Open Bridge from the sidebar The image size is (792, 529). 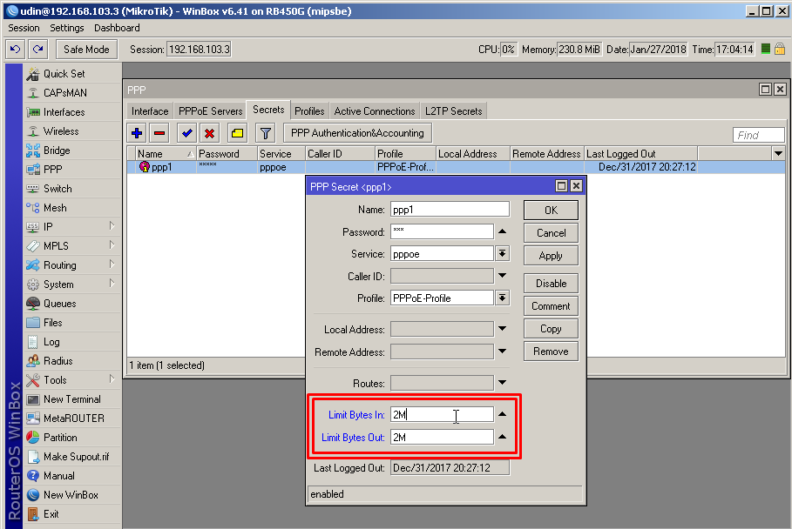tap(57, 151)
